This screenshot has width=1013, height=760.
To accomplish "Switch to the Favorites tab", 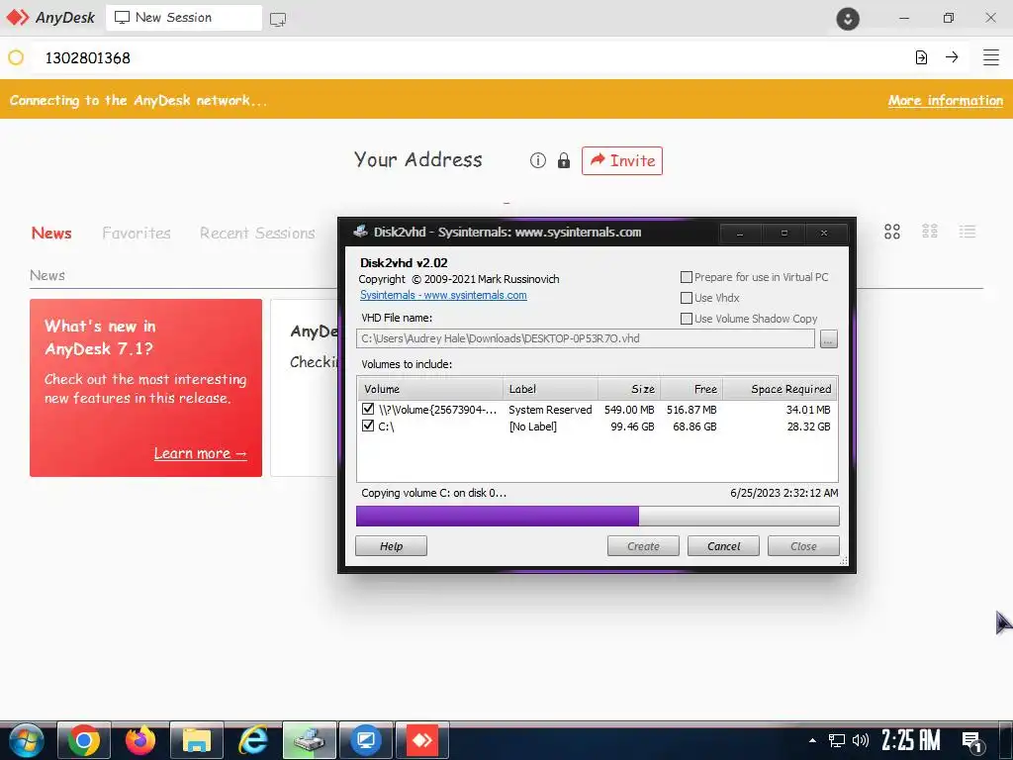I will (x=137, y=234).
